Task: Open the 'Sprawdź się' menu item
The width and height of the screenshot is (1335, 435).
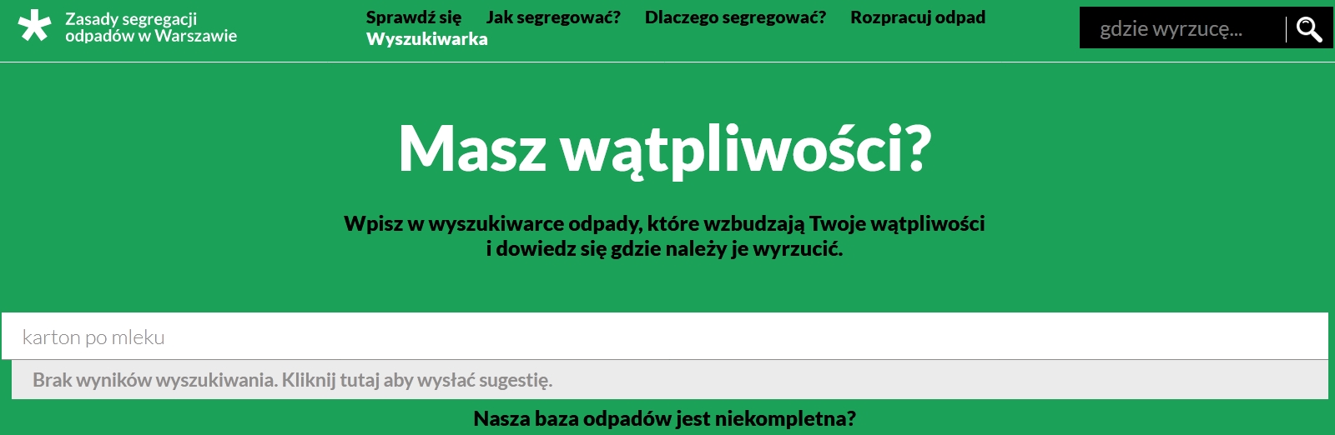Action: pos(414,17)
